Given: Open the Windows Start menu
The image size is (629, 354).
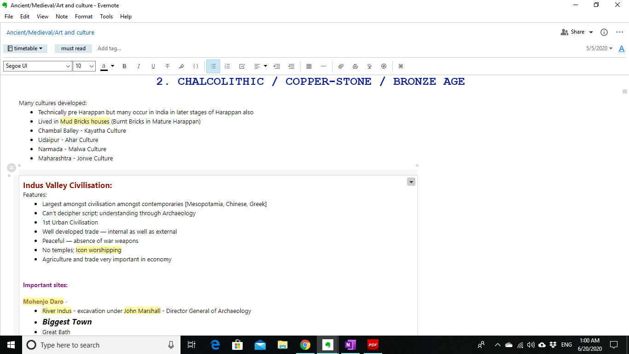Looking at the screenshot, I should 11,345.
